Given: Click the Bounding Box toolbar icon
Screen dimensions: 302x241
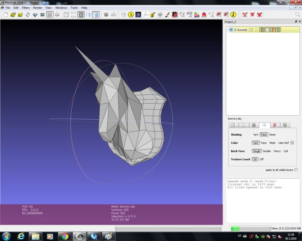Looking at the screenshot, I should tap(66, 14).
